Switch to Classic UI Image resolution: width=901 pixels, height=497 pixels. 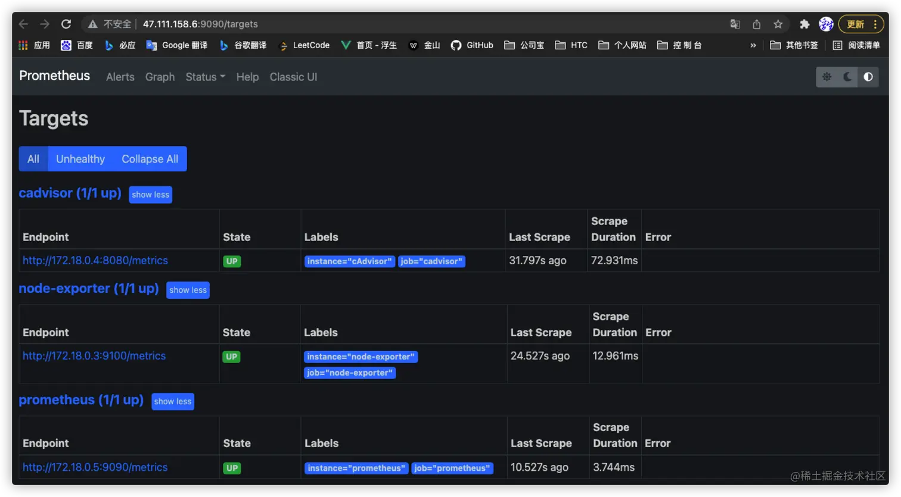[x=293, y=77]
